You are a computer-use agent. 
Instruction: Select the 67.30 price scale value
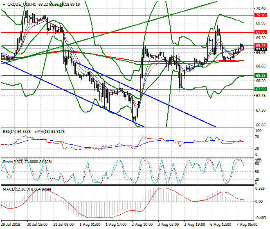point(261,110)
